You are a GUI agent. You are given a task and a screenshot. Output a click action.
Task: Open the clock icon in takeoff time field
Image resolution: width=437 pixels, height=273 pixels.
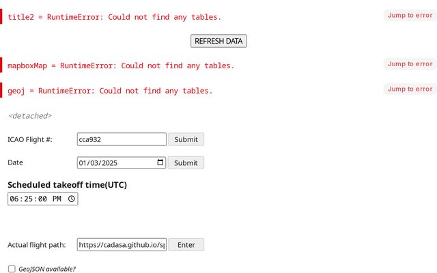[x=72, y=199]
